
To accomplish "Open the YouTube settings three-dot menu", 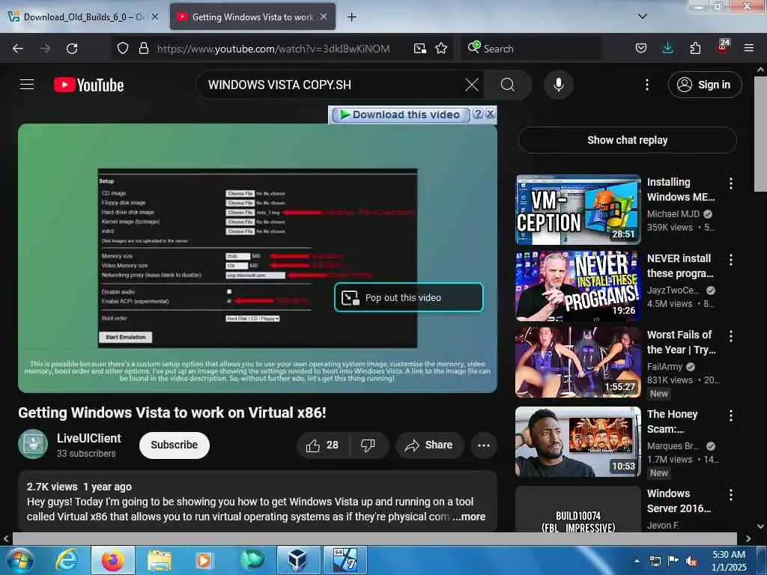I will [x=646, y=85].
